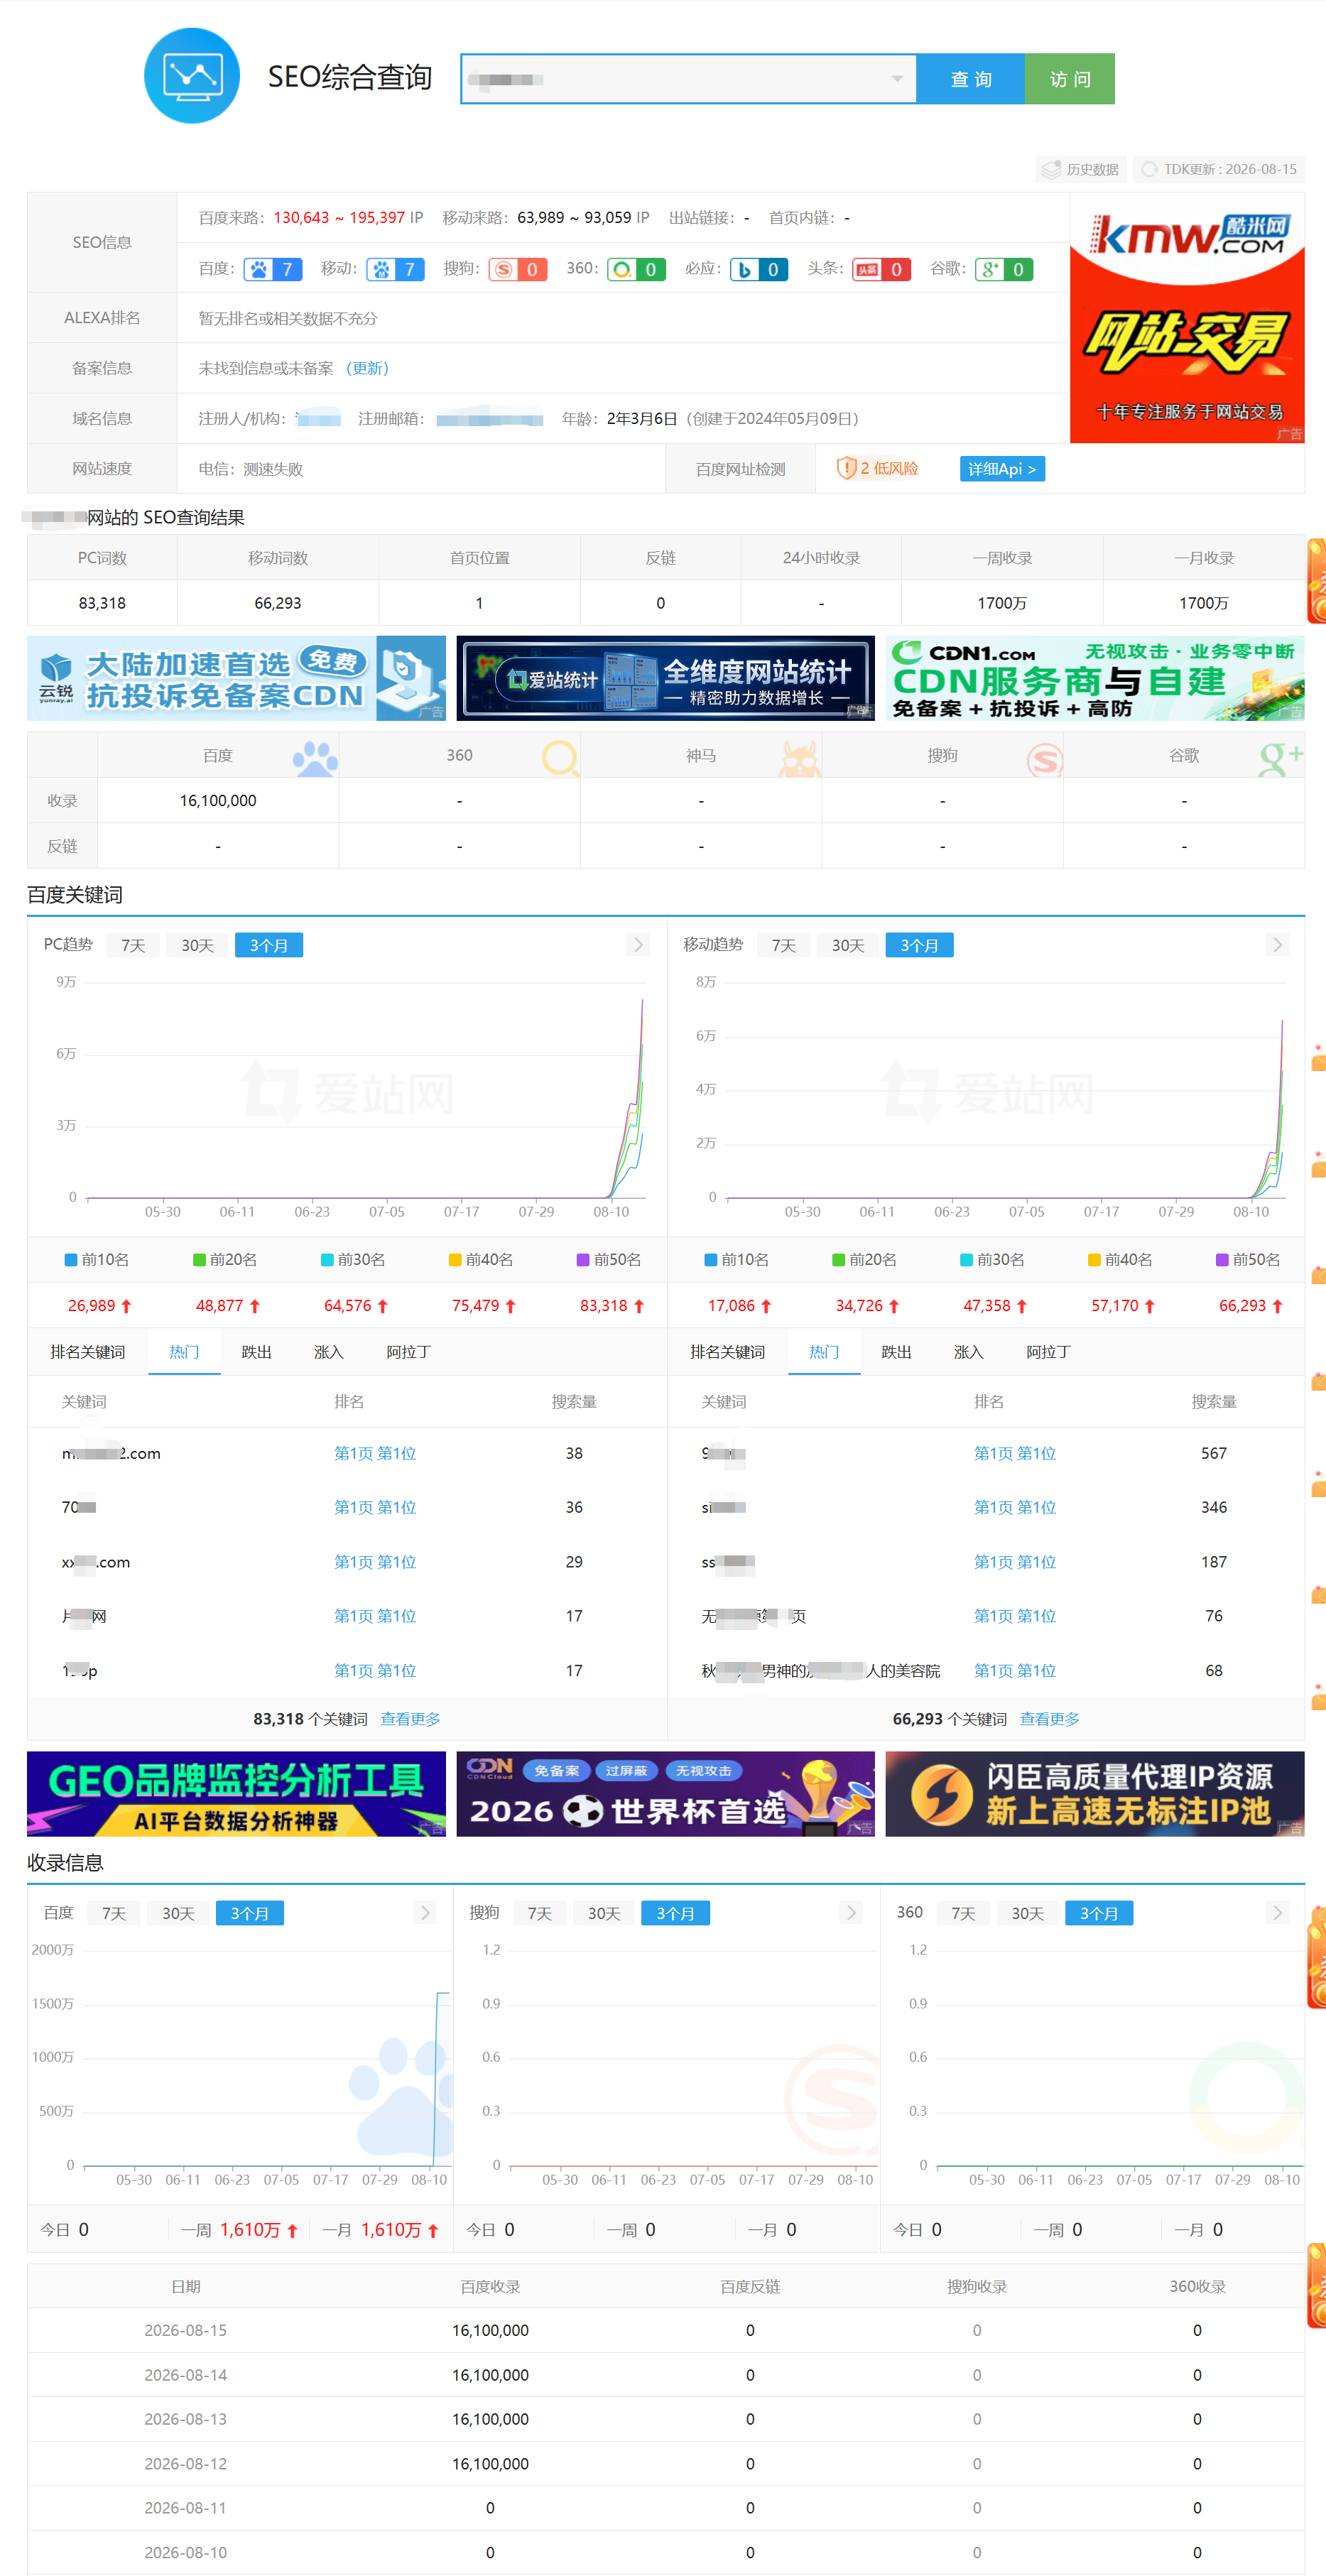Screen dimensions: 1326x2576
Task: Open 2026 世界杯首选 CDN banner
Action: [x=665, y=1793]
